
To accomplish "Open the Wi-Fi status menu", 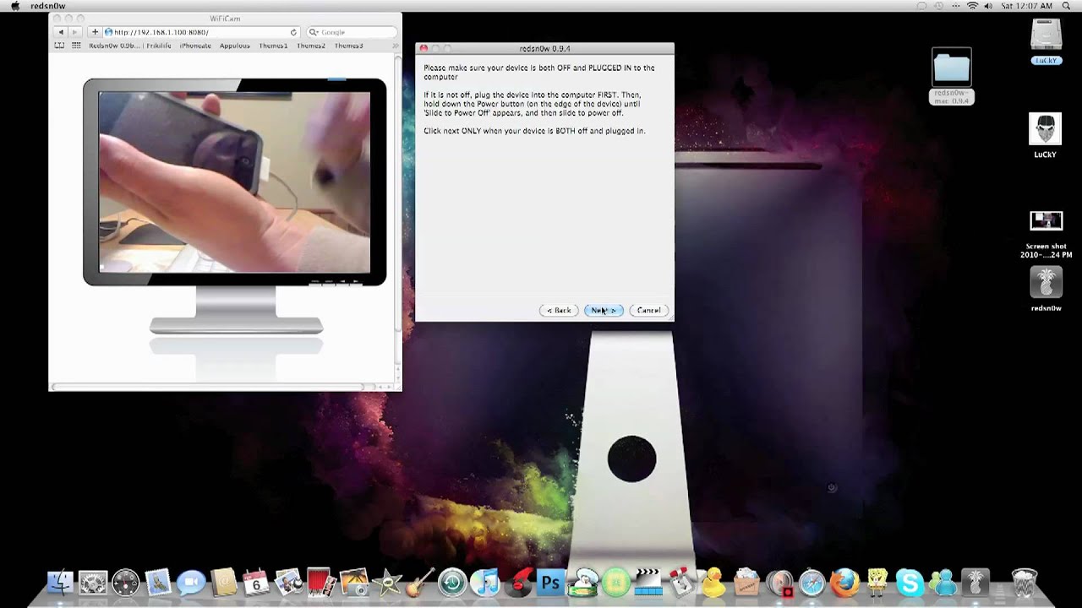I will [972, 6].
